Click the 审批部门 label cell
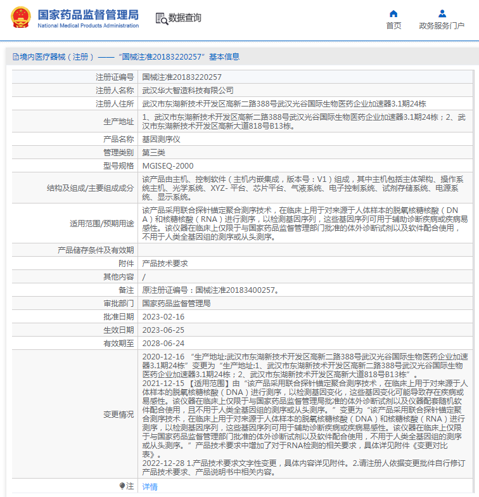The height and width of the screenshot is (497, 479). coord(75,303)
